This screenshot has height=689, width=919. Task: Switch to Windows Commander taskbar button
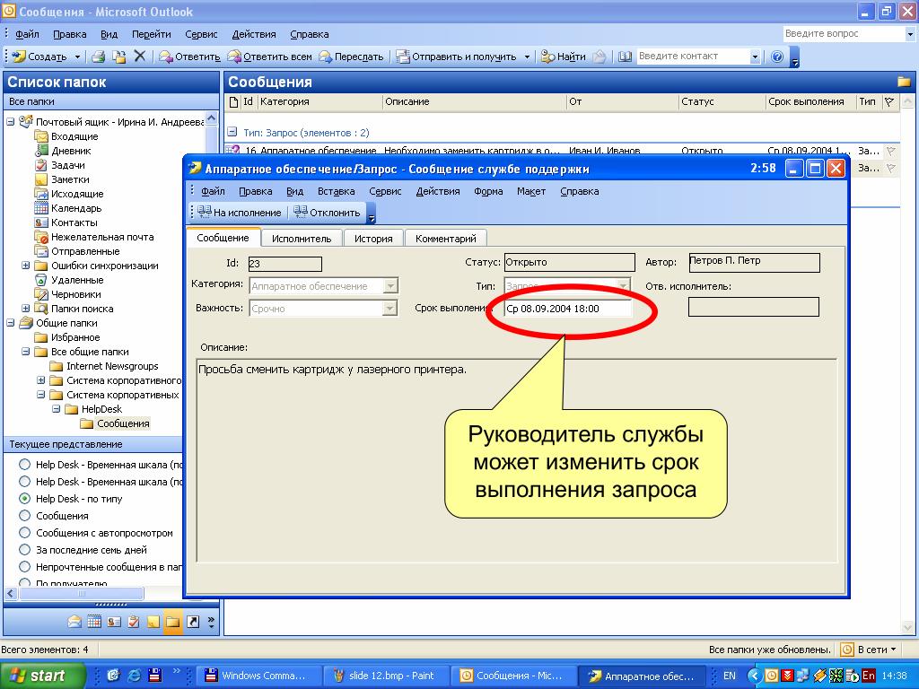click(258, 676)
